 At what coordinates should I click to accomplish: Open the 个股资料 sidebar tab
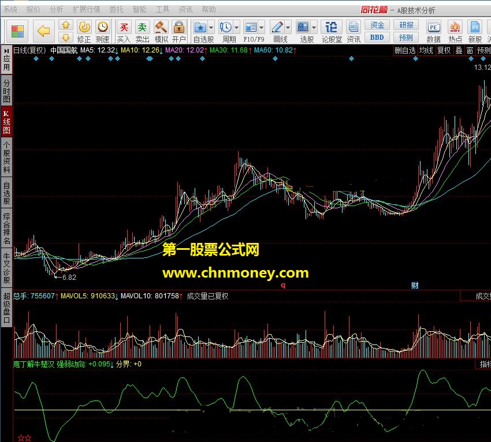tap(6, 158)
